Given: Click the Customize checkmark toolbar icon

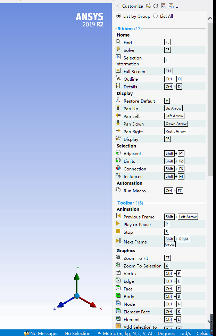Looking at the screenshot, I should point(148,6).
